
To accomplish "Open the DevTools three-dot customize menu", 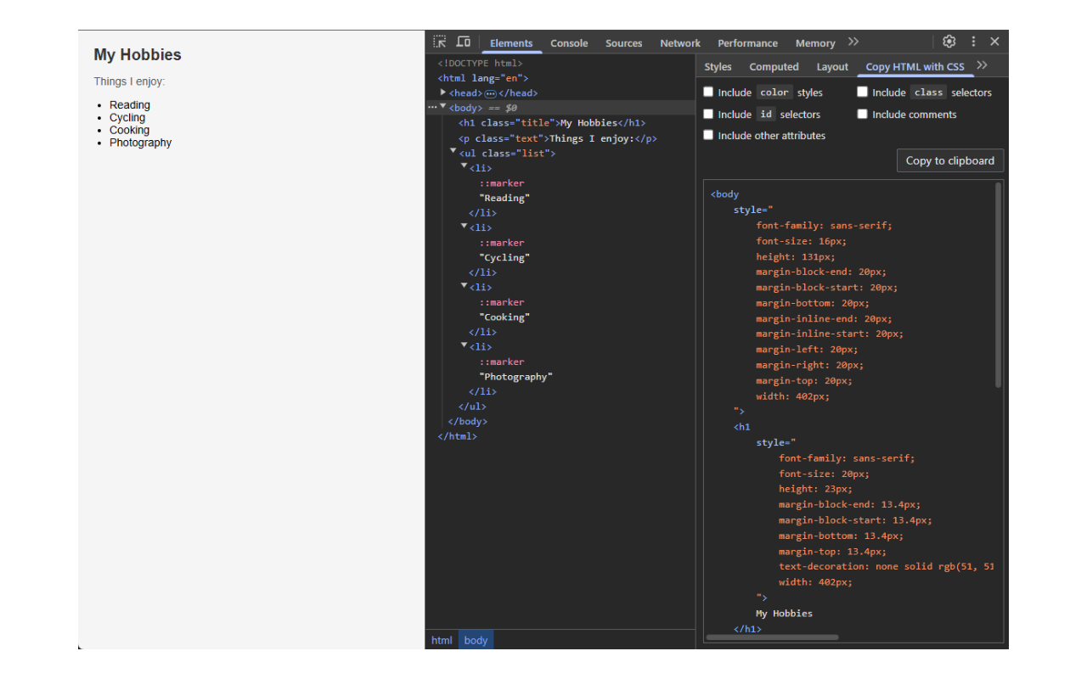I will pyautogui.click(x=973, y=42).
